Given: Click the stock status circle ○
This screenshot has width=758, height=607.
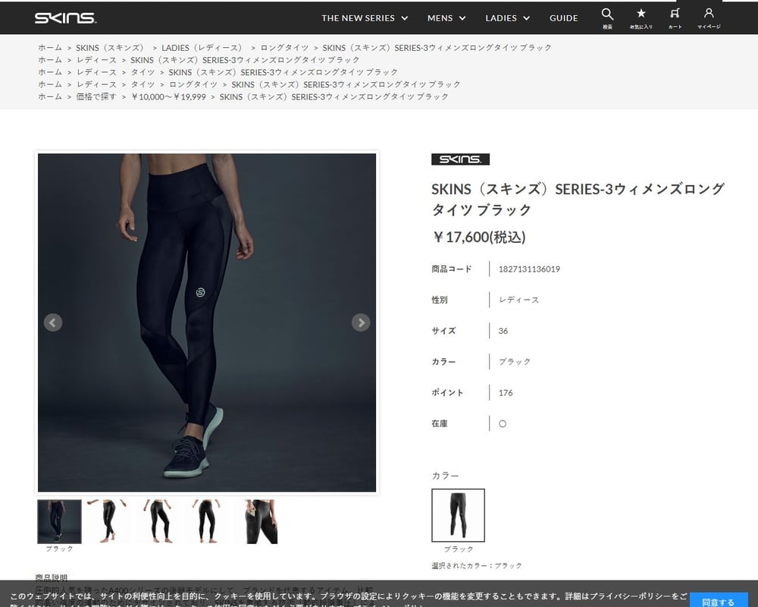Looking at the screenshot, I should (x=503, y=423).
